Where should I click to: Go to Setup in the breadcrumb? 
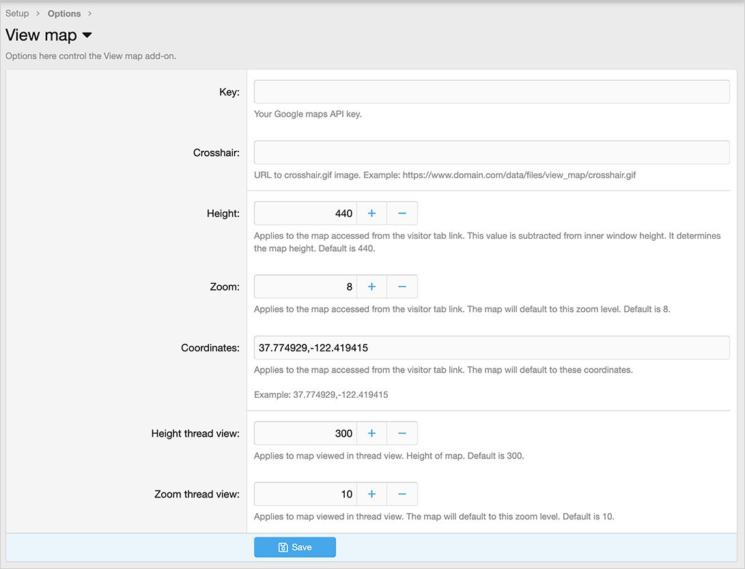17,14
